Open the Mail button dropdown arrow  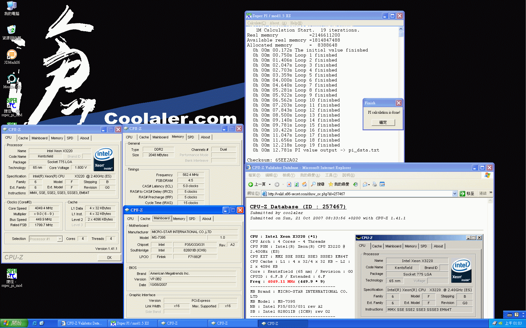[x=369, y=185]
